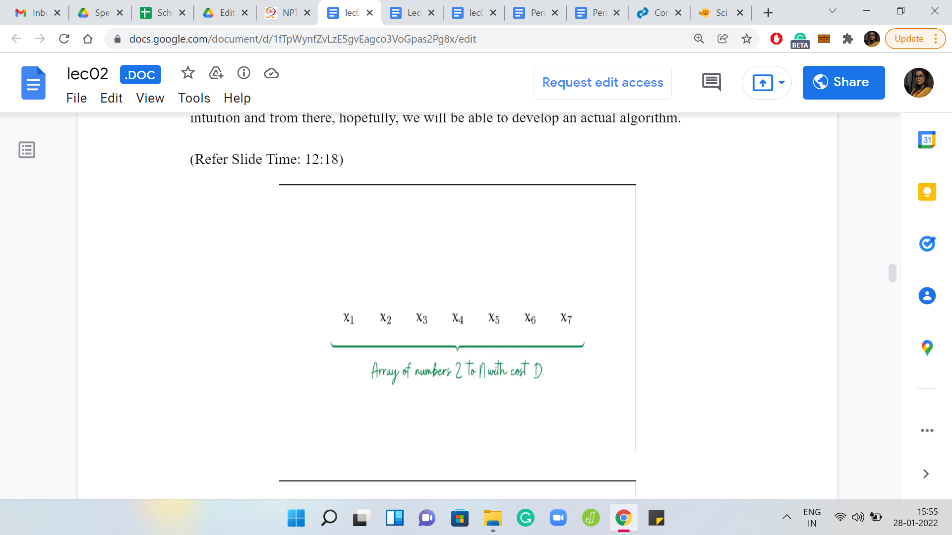The width and height of the screenshot is (952, 535).
Task: Bookmark this page with star icon
Action: coord(746,39)
